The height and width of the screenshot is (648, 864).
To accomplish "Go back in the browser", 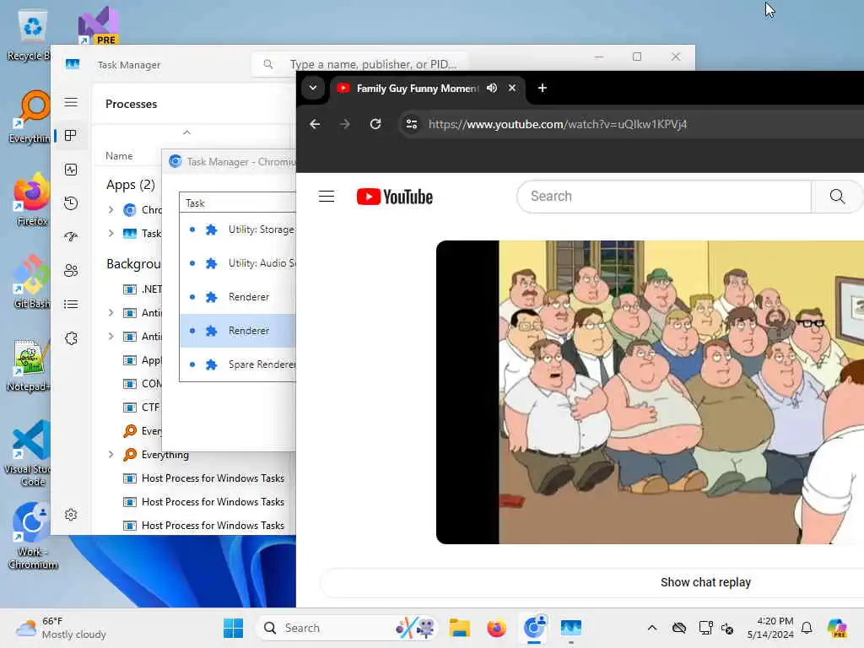I will click(315, 124).
